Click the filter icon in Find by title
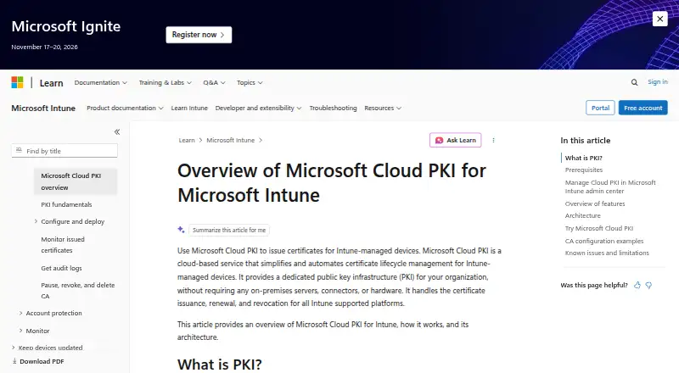 [19, 151]
